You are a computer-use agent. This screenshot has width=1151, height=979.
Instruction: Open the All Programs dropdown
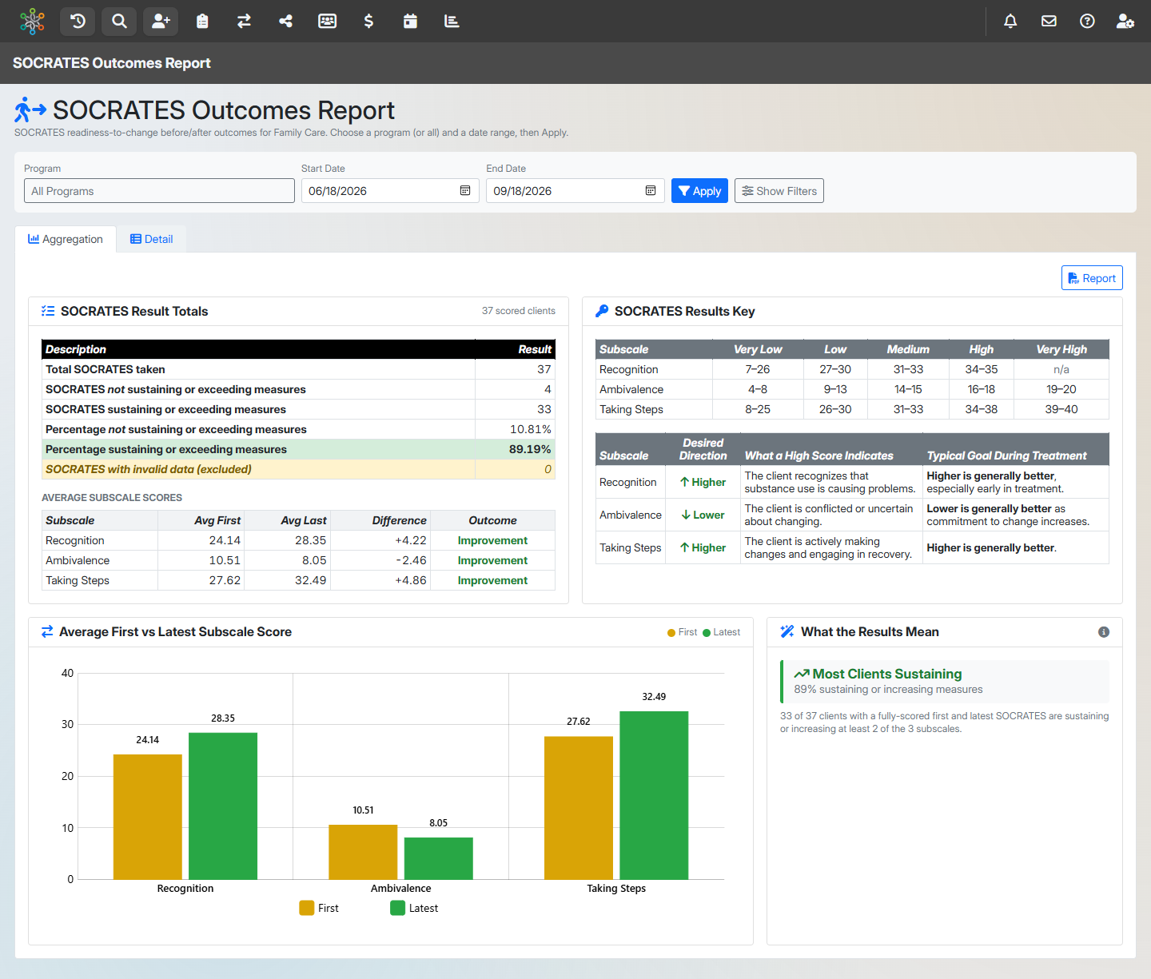tap(159, 190)
